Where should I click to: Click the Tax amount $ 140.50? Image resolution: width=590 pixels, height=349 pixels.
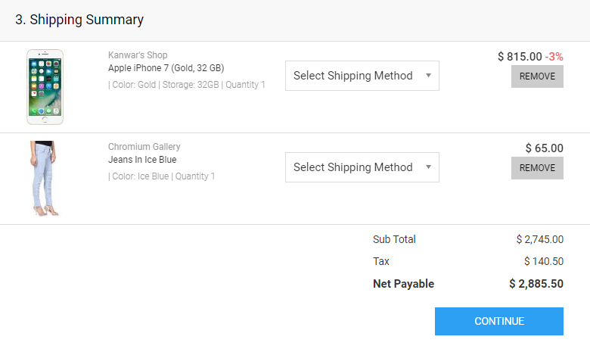(x=543, y=261)
